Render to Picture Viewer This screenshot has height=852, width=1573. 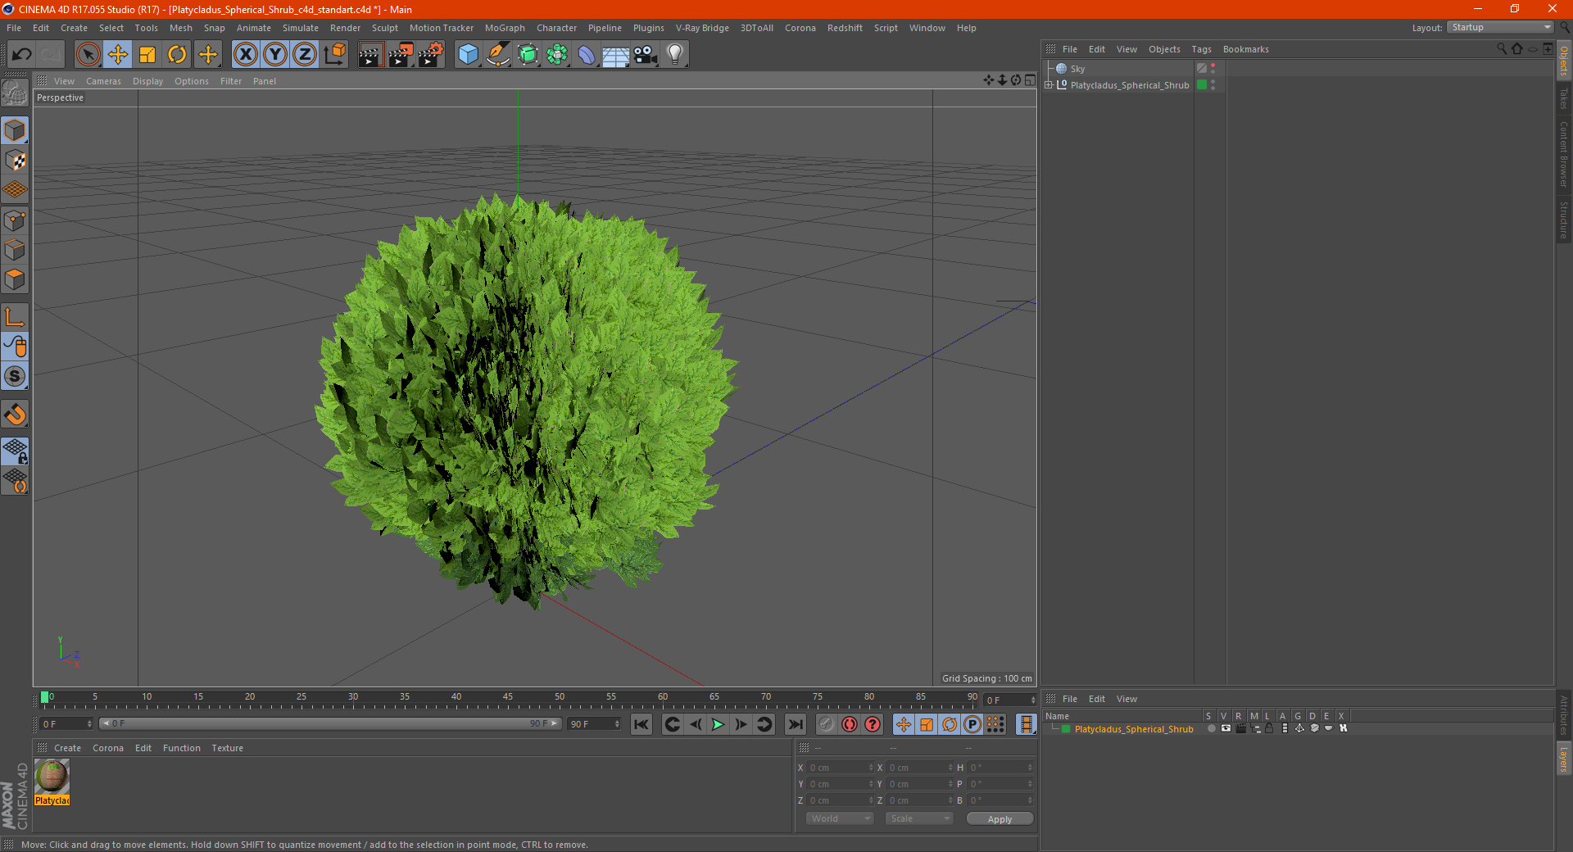tap(401, 55)
